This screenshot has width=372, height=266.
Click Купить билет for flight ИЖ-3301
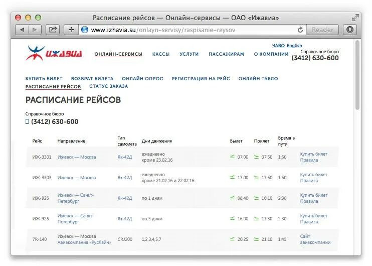[x=314, y=154]
